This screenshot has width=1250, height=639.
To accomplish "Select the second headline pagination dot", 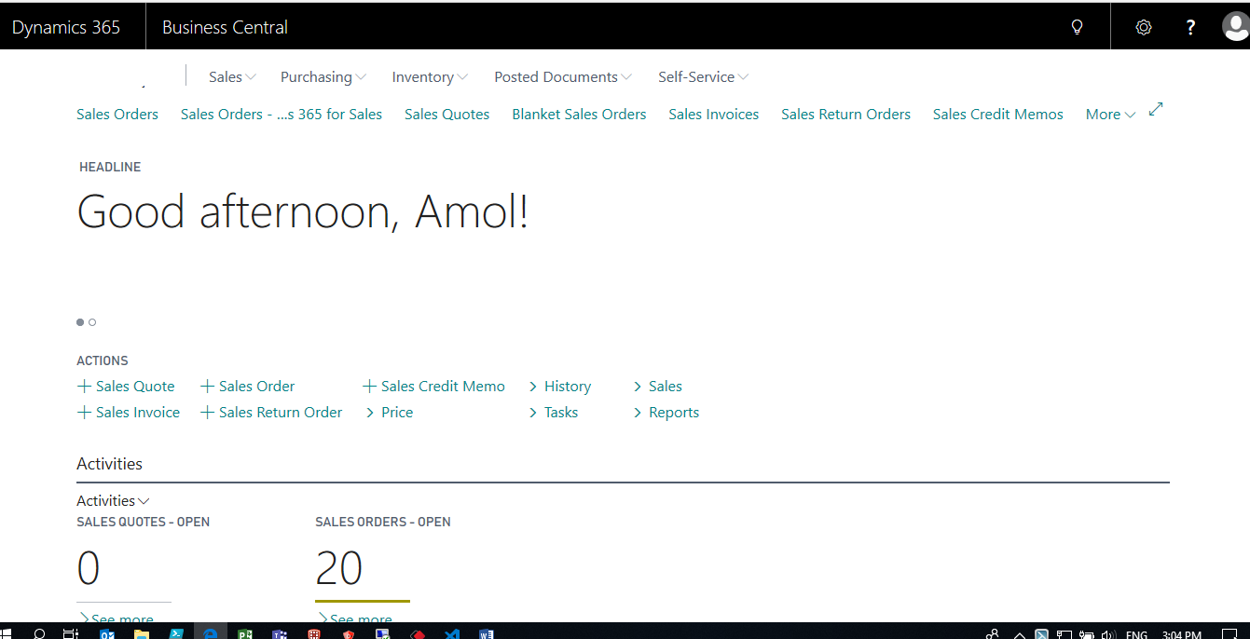I will pos(92,322).
